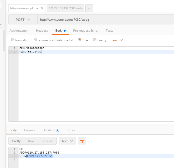Expand the request body Text format dropdown
Image resolution: width=174 pixels, height=168 pixels.
click(x=117, y=40)
